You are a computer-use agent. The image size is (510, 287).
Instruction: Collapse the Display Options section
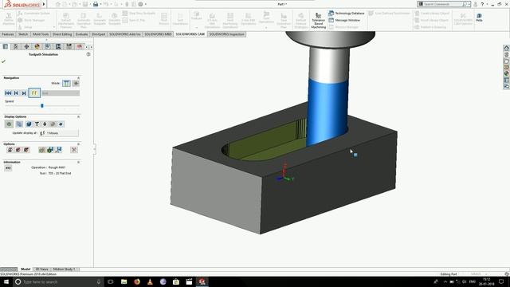[x=78, y=116]
